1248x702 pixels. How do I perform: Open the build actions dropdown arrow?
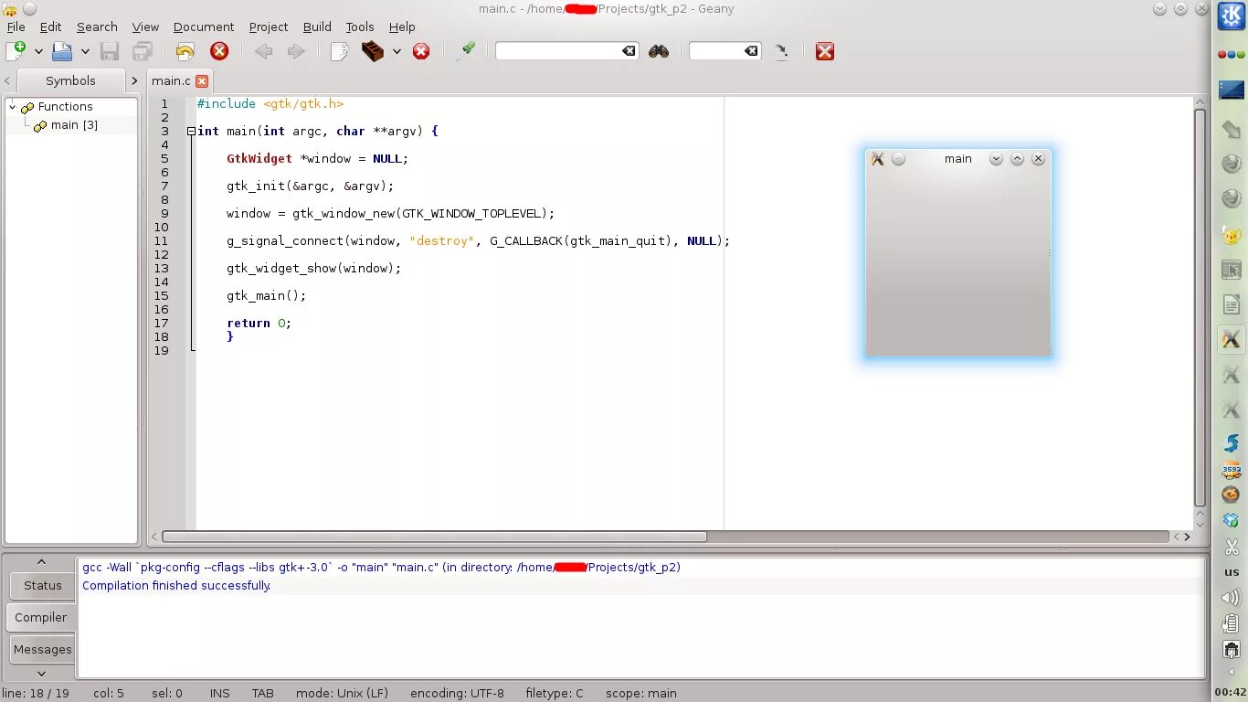[x=397, y=52]
